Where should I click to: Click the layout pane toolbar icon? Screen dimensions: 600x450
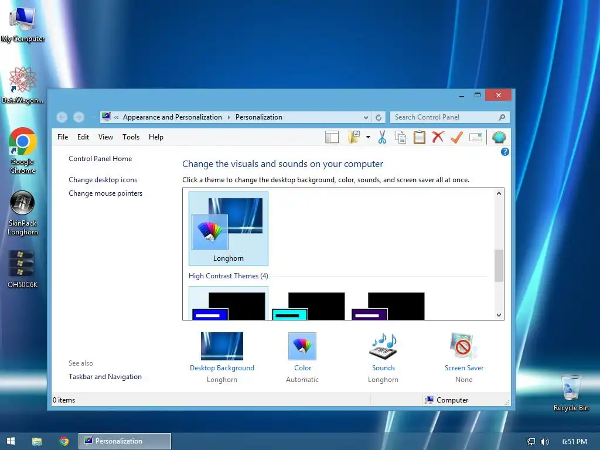pyautogui.click(x=332, y=137)
